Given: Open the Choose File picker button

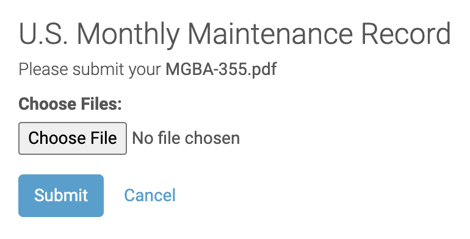Looking at the screenshot, I should click(73, 138).
